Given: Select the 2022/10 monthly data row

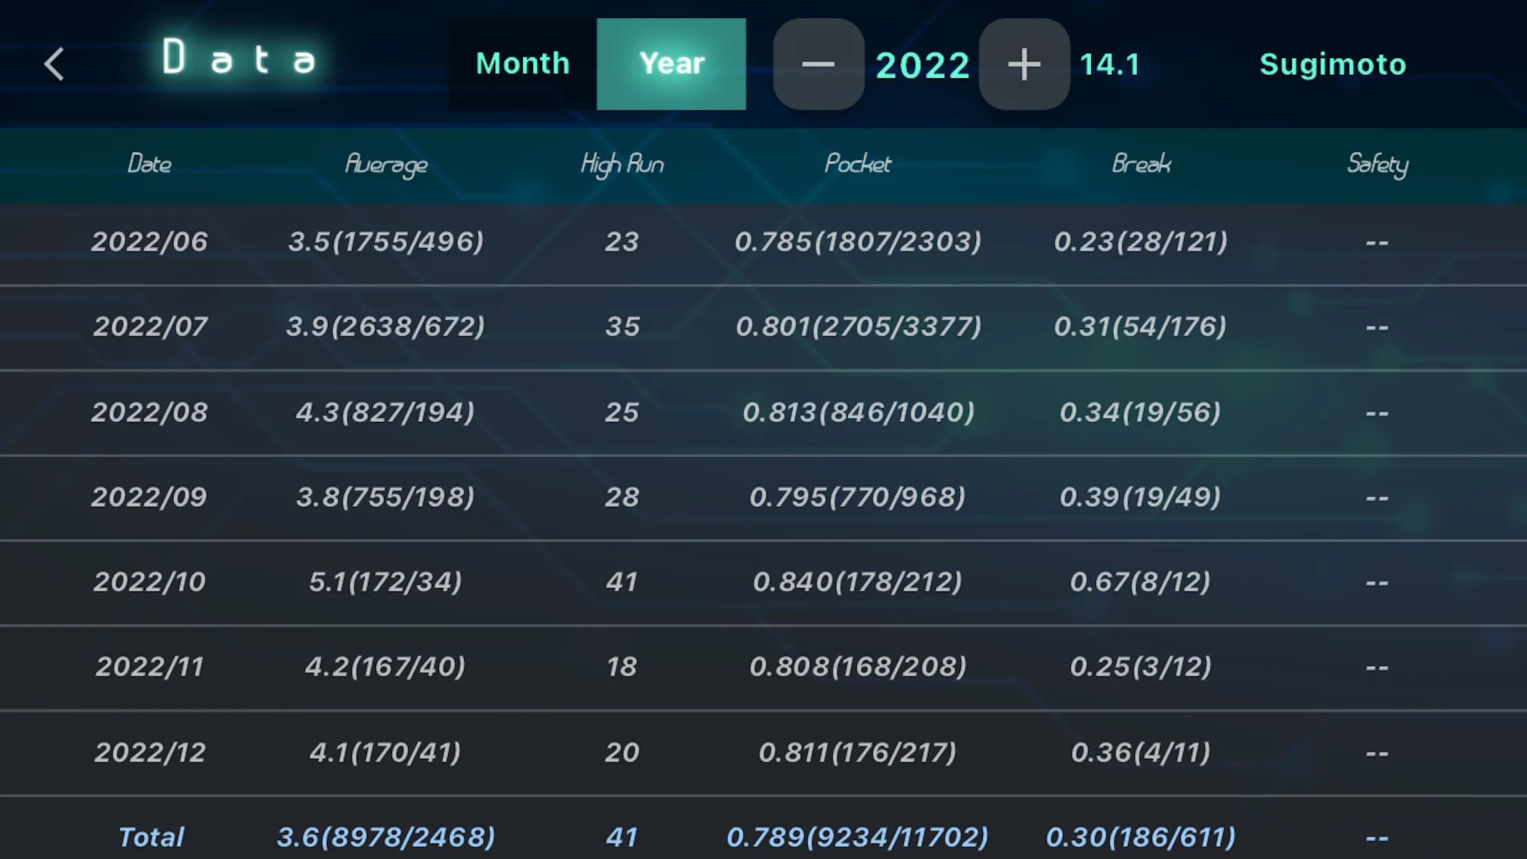Looking at the screenshot, I should (763, 582).
